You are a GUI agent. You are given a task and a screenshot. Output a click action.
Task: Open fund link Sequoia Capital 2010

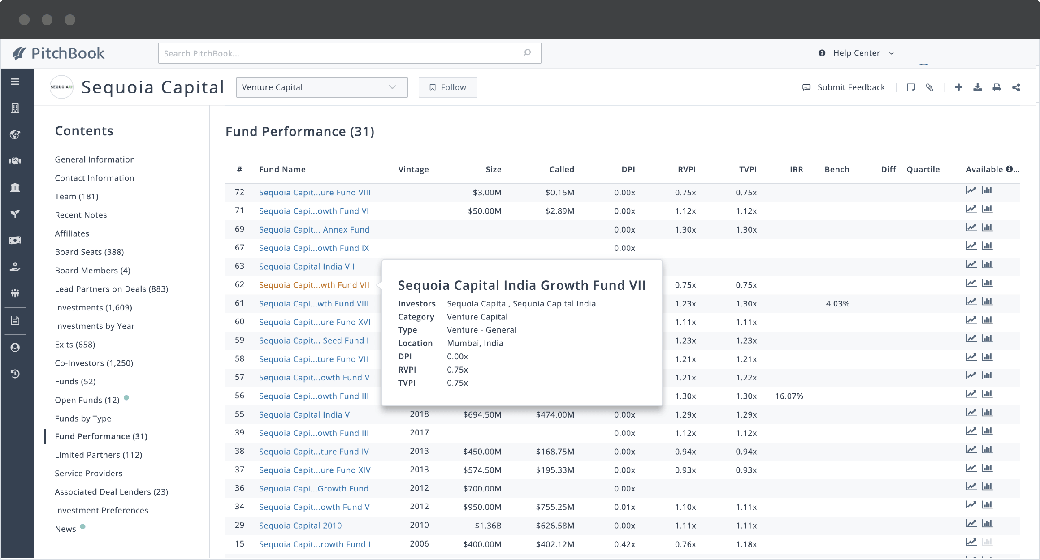(300, 526)
